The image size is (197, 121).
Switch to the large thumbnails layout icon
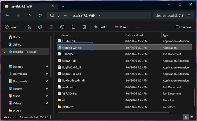192,117
